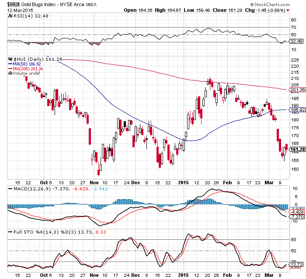
Task: Click the volume bars icon in legend
Action: [10, 73]
